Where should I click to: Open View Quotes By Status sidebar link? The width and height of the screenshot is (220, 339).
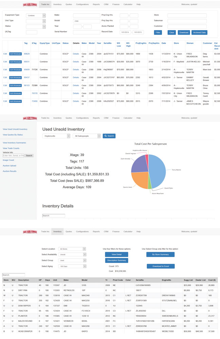click(x=13, y=135)
